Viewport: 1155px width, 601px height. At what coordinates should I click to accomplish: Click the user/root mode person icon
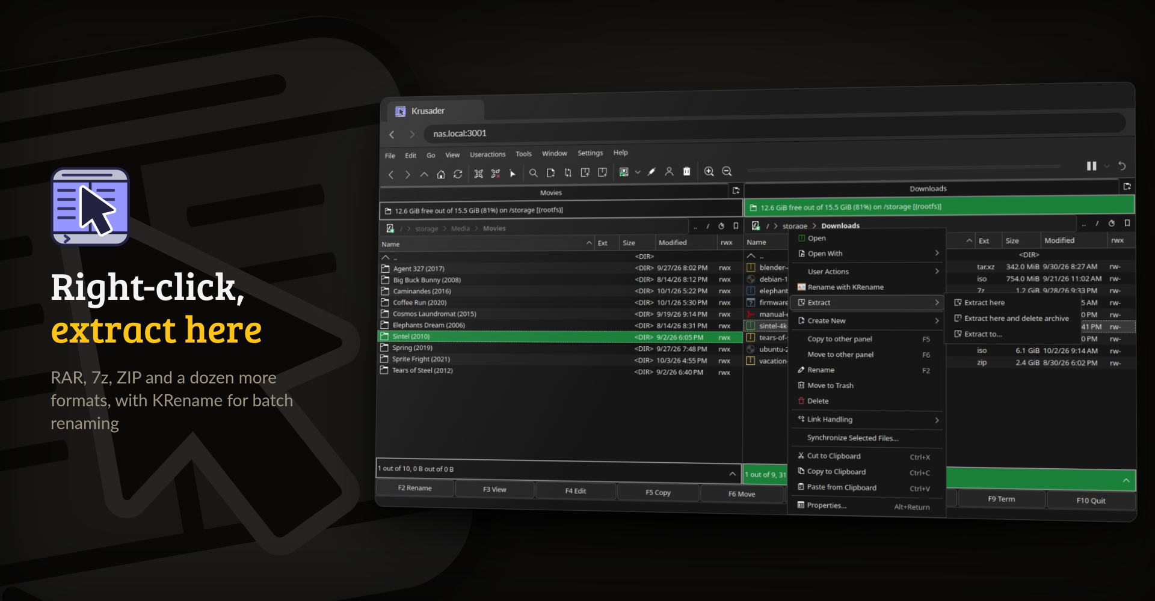tap(669, 171)
